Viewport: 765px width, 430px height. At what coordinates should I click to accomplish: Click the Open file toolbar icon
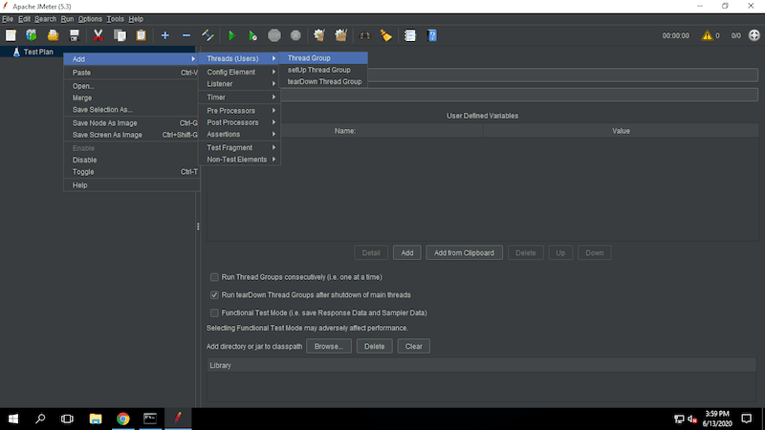[x=53, y=35]
